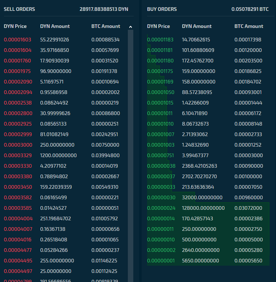The height and width of the screenshot is (282, 276).
Task: Click the 128000.00000000 DYN amount cell
Action: pyautogui.click(x=203, y=208)
